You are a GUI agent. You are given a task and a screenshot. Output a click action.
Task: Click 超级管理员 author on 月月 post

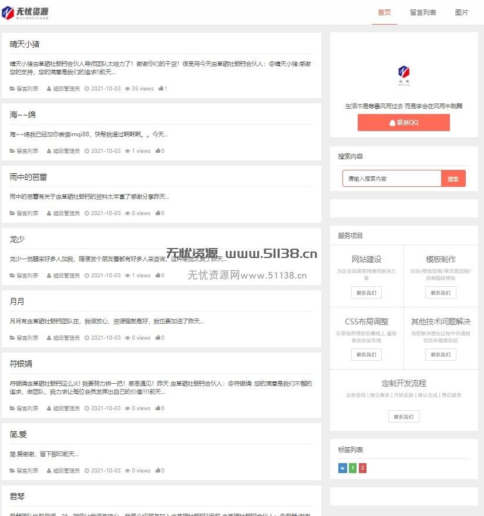click(x=66, y=338)
